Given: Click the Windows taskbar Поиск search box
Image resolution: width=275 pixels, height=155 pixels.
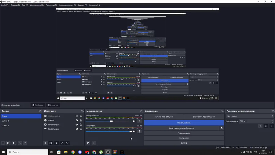Looking at the screenshot, I should tap(28, 152).
